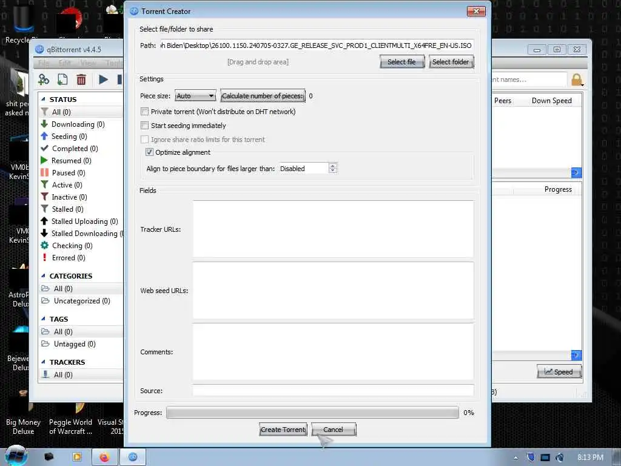
Task: Open the Piece size Auto dropdown
Action: pyautogui.click(x=195, y=96)
